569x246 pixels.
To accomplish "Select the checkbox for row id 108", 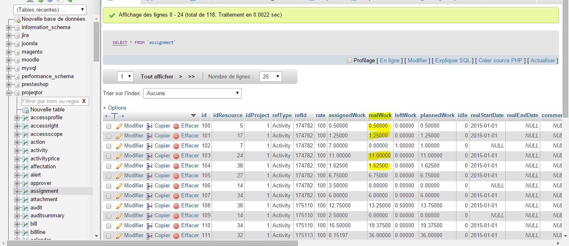I will 109,206.
